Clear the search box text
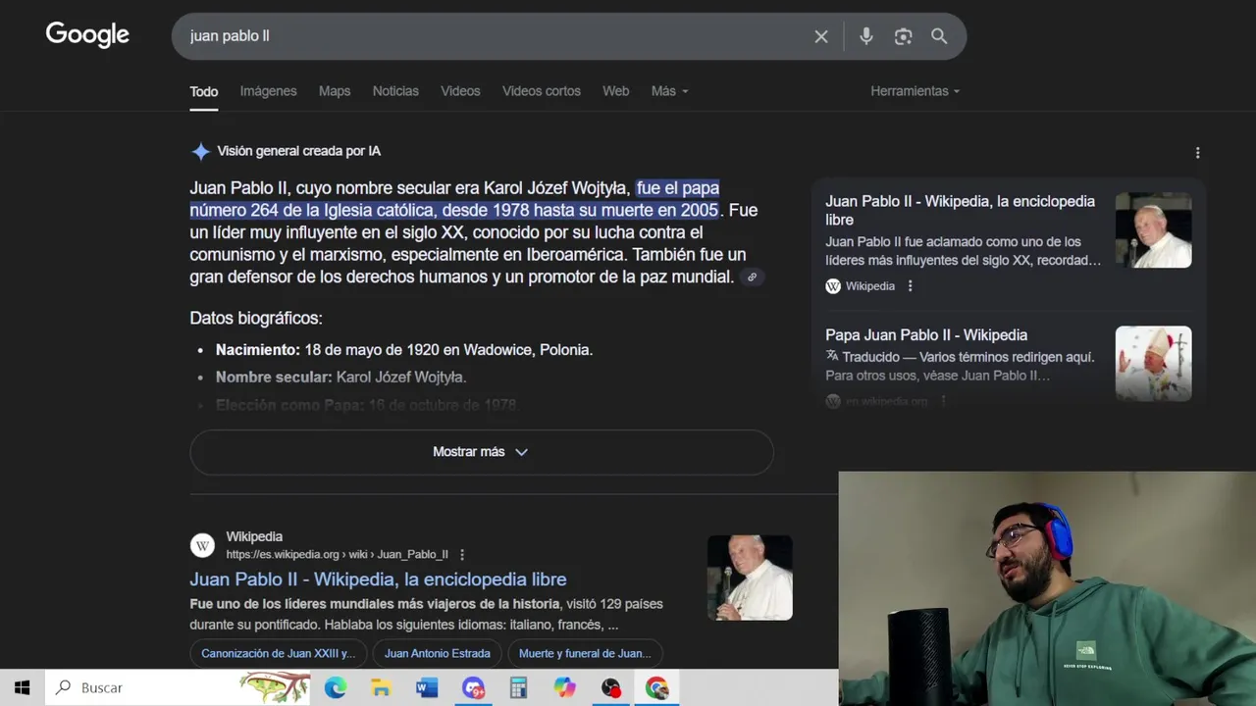The image size is (1256, 706). (821, 36)
